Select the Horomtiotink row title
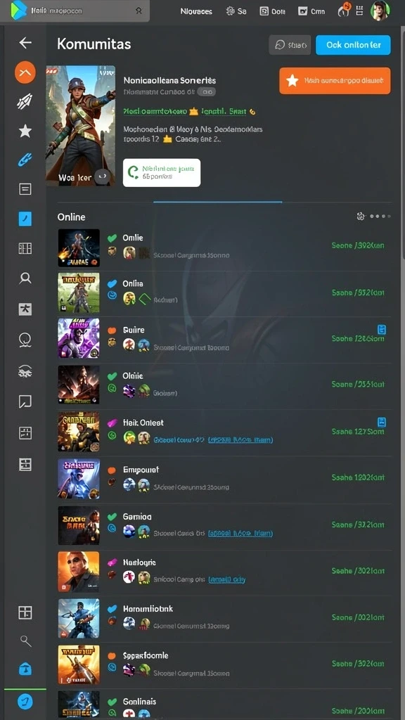405x720 pixels. click(x=148, y=609)
